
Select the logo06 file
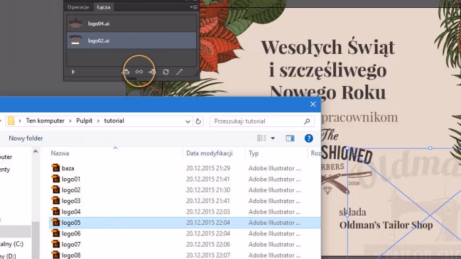click(71, 233)
